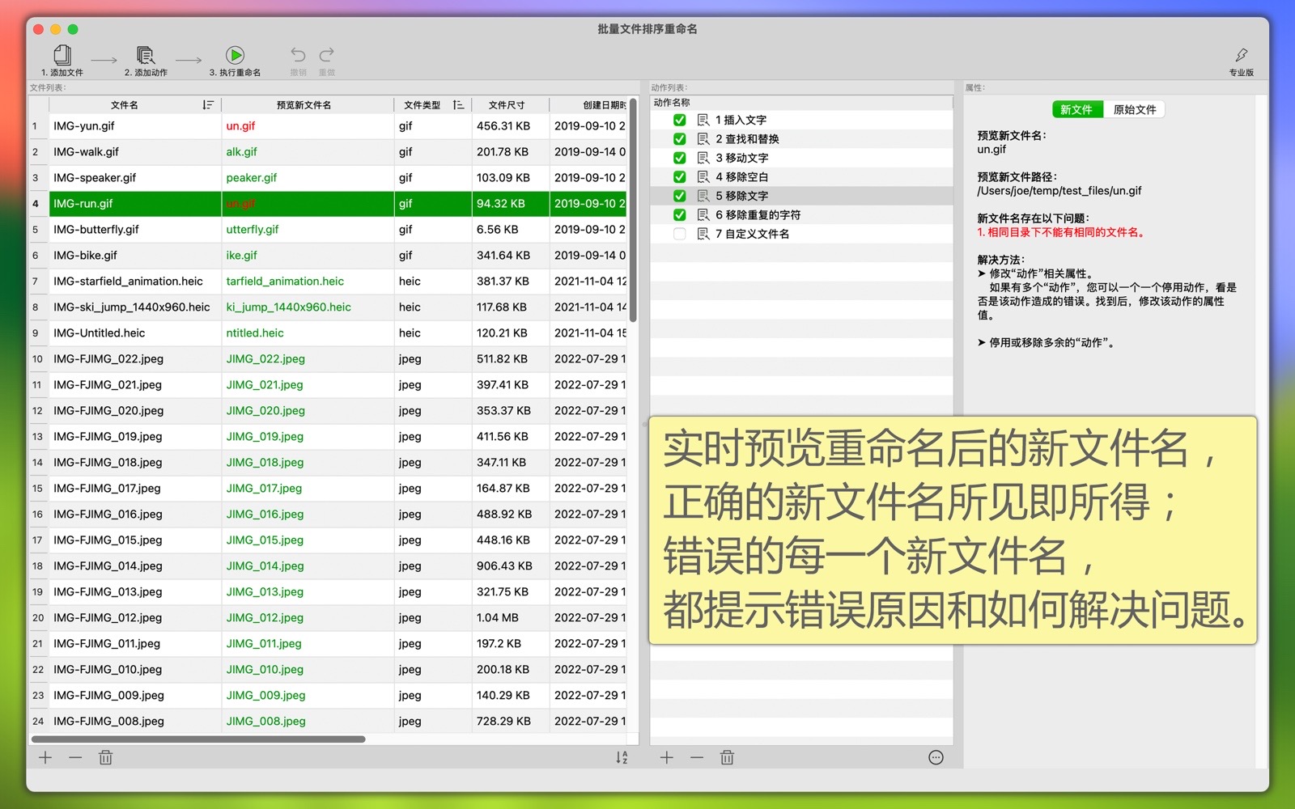
Task: Open the ellipsis more-options icon under the action list
Action: [x=936, y=758]
